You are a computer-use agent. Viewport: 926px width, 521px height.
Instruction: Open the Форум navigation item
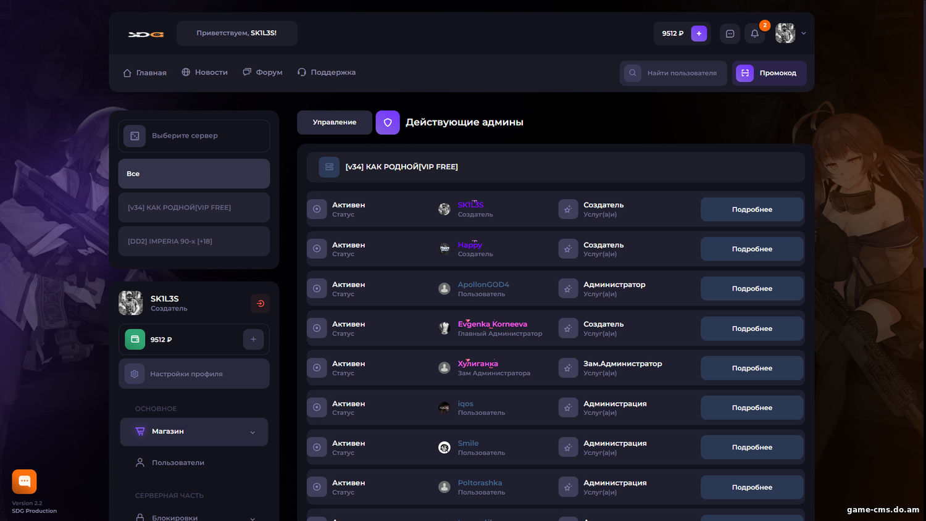(x=262, y=72)
